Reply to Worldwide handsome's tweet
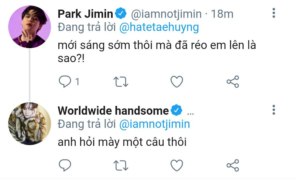 coord(65,165)
